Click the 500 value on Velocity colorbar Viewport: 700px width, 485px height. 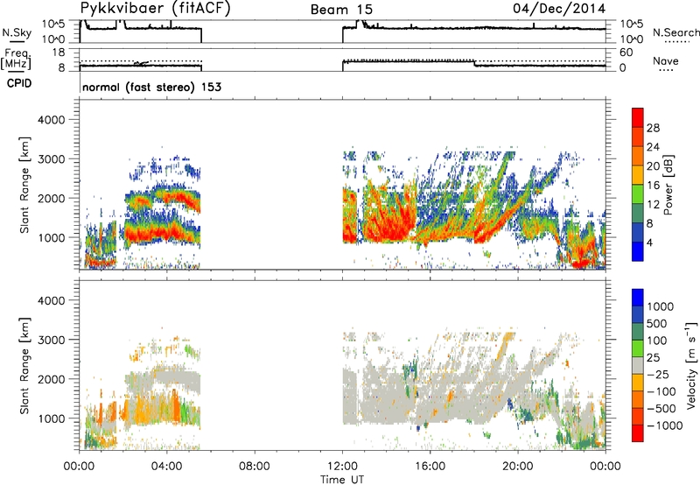(657, 324)
